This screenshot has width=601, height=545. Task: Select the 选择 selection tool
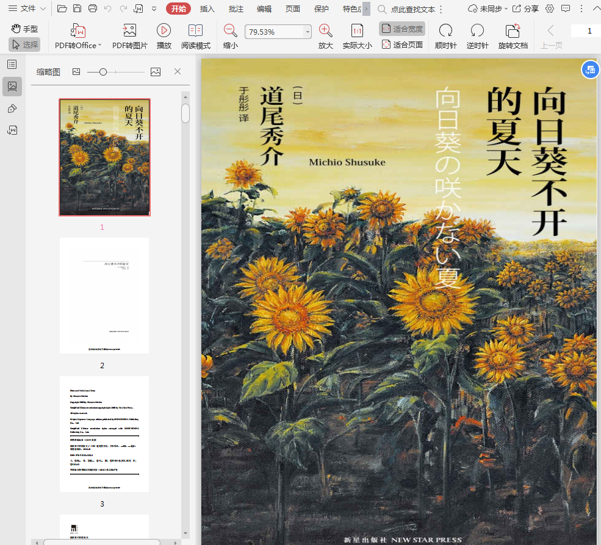tap(24, 45)
